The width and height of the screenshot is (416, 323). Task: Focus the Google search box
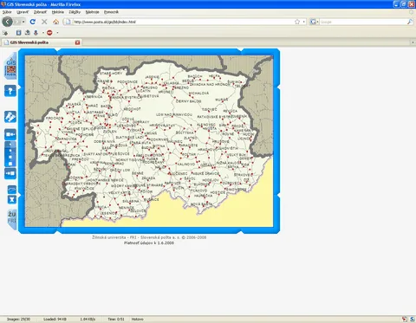tap(363, 22)
